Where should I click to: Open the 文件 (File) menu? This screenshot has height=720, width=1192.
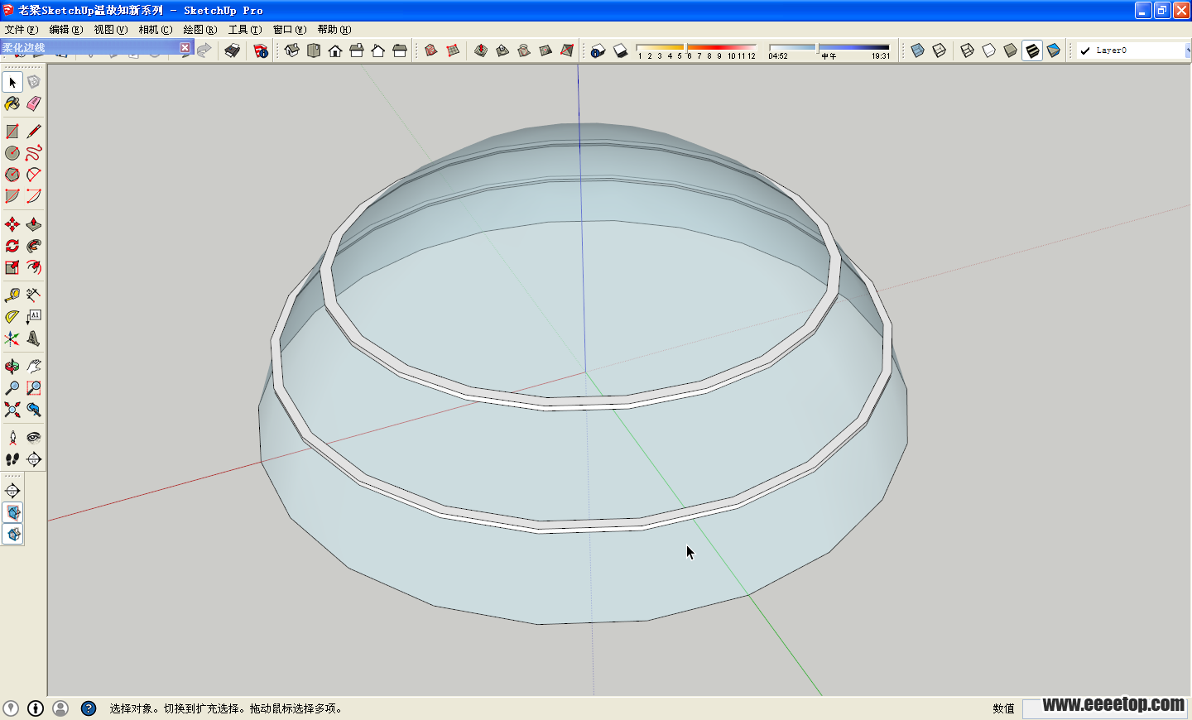point(22,29)
